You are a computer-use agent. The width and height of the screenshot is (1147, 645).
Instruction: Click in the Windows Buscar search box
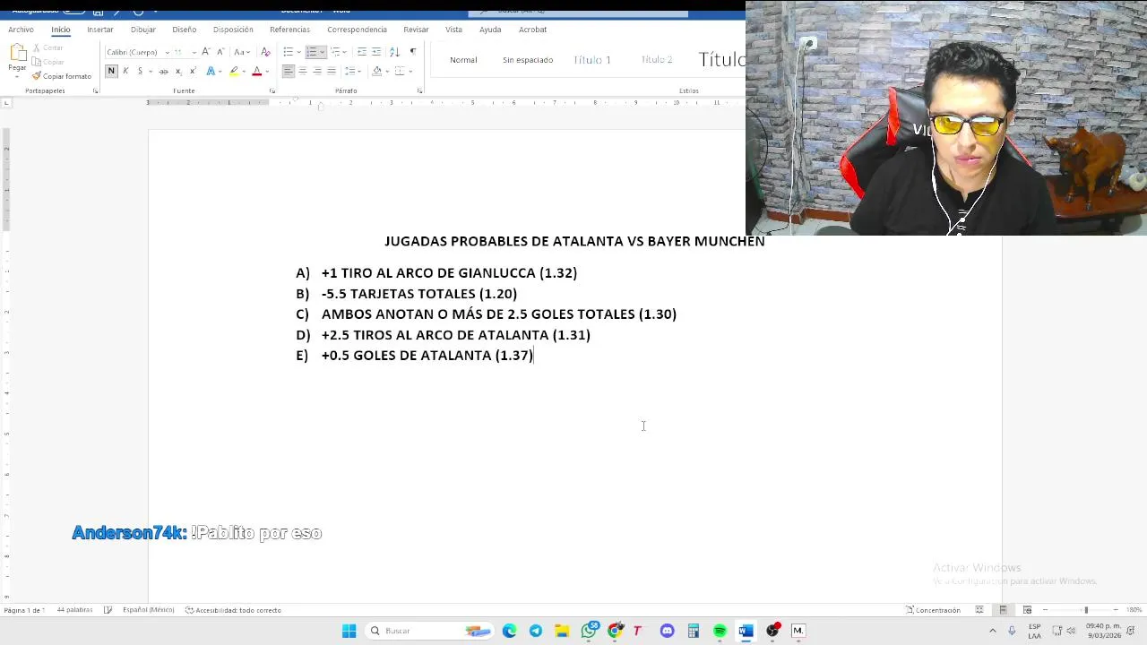click(x=429, y=631)
